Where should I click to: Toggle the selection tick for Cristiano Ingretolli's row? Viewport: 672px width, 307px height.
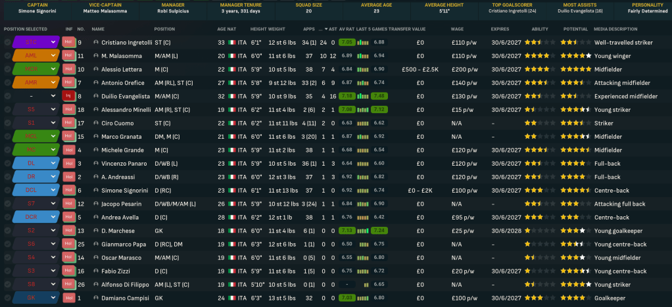point(7,42)
